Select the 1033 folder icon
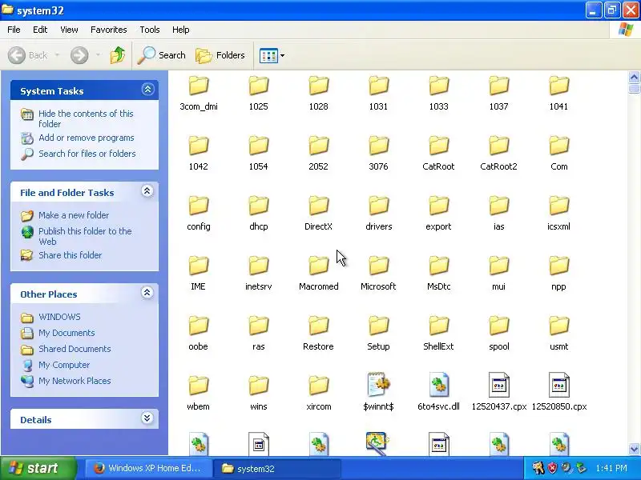The height and width of the screenshot is (480, 641). coord(438,86)
